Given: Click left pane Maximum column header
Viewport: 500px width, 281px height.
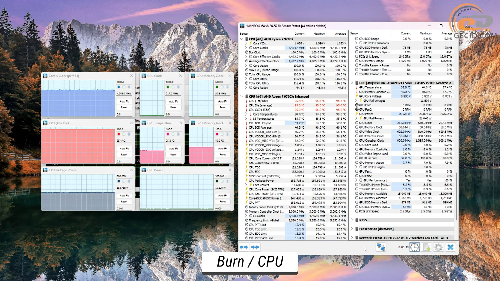Looking at the screenshot, I should click(x=316, y=34).
